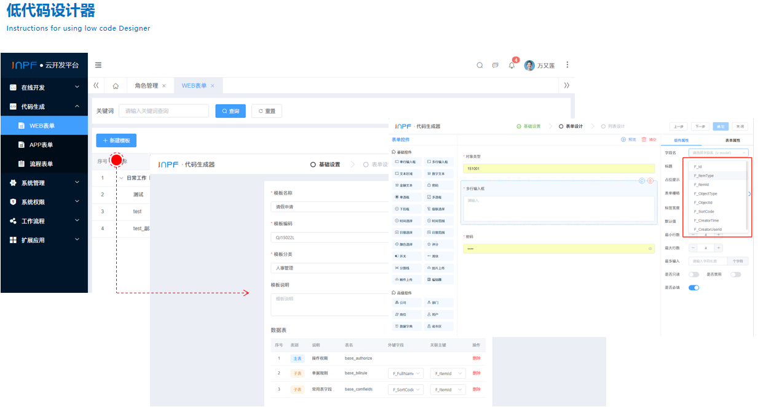Switch to the 表单属性 tab
The height and width of the screenshot is (407, 763).
(x=732, y=141)
